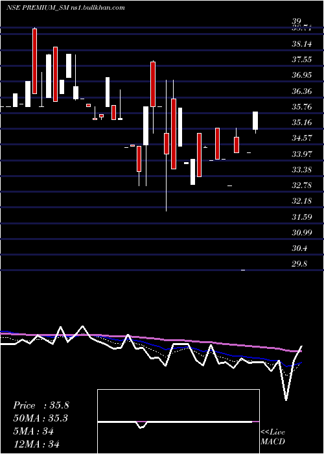Screen dimensions: 324x454
Task: Click the tallest red candlestick near 38.74
Action: 35,61
